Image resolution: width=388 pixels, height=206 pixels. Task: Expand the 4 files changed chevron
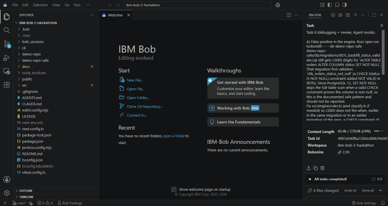coord(380,190)
